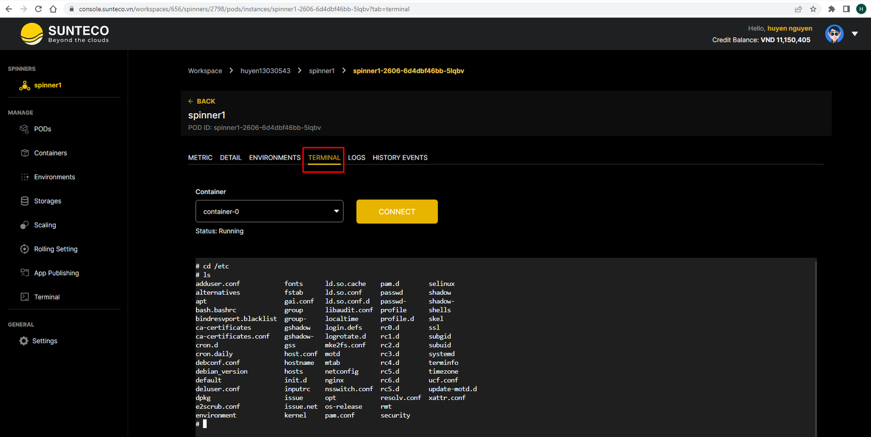Click the BACK link
This screenshot has height=437, width=871.
coord(202,101)
